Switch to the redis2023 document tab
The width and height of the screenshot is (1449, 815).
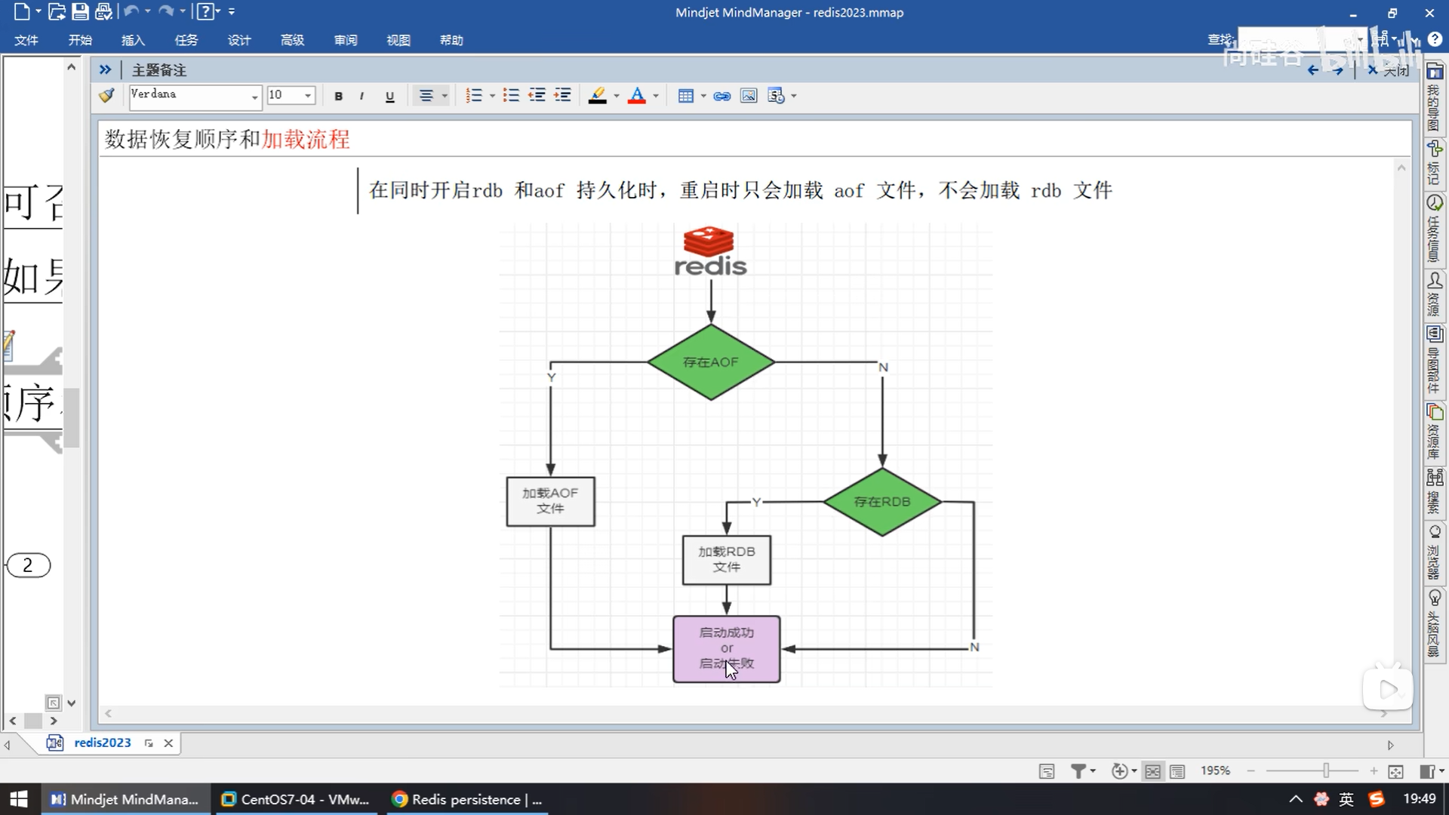(x=102, y=743)
